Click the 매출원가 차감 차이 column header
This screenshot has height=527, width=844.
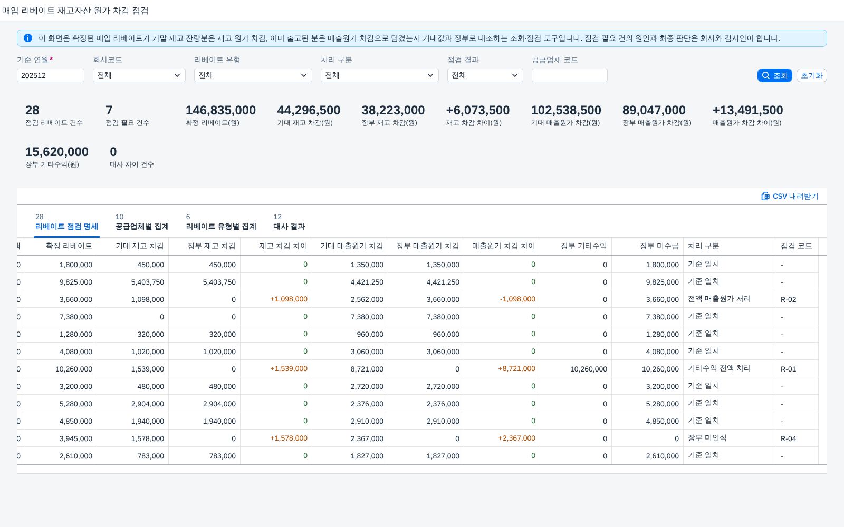[x=502, y=246]
